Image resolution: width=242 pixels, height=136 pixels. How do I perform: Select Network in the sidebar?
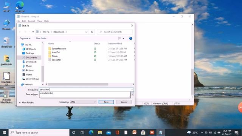click(x=27, y=84)
